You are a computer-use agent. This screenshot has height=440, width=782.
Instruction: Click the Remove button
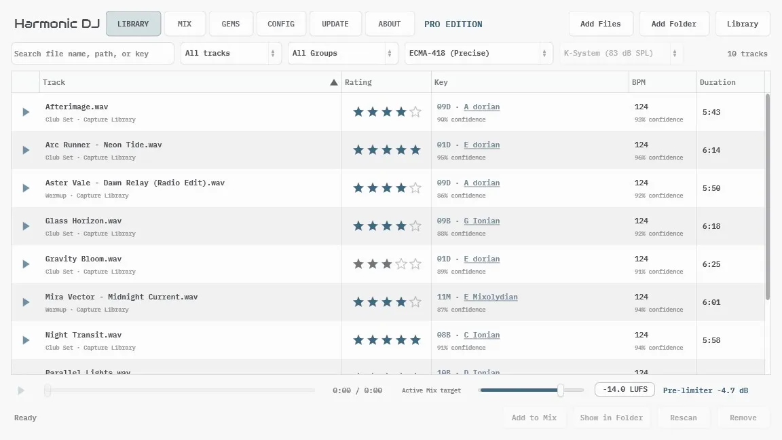tap(743, 418)
